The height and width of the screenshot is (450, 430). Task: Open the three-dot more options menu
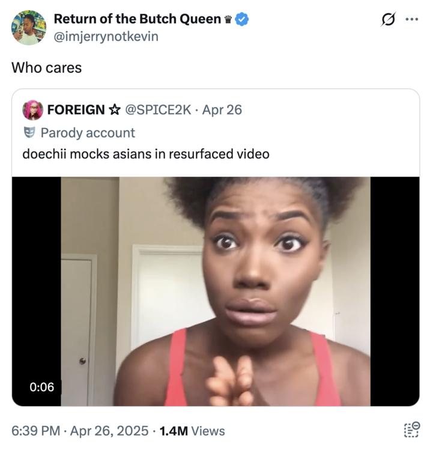(411, 19)
